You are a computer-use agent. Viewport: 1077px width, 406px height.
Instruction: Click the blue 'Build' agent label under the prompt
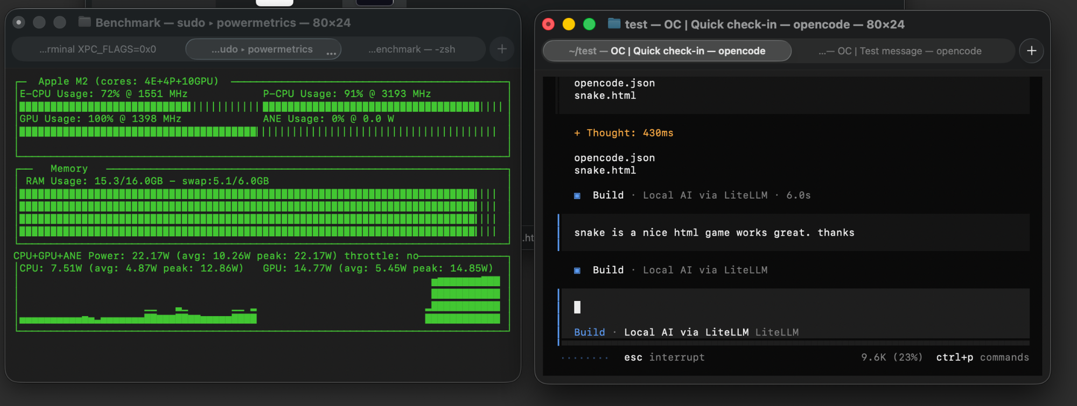click(x=589, y=332)
